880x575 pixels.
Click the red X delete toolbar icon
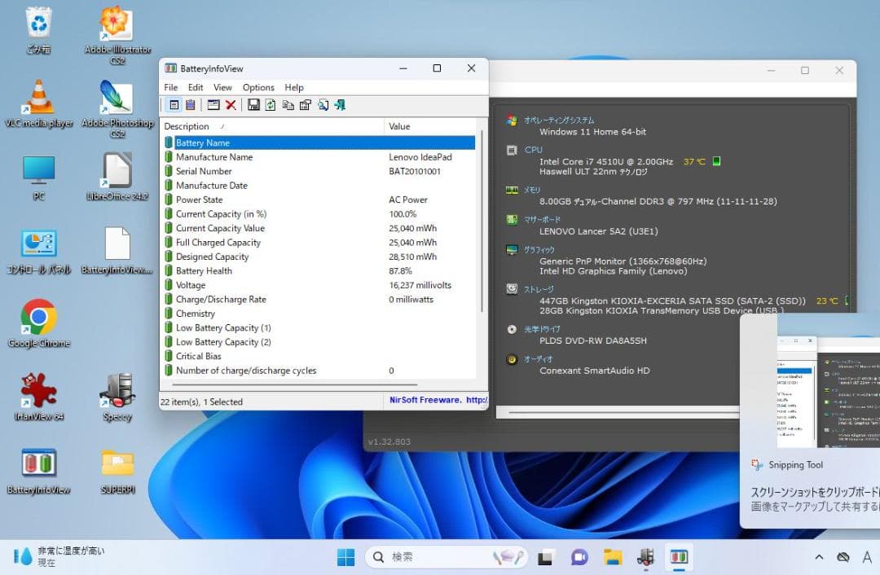coord(231,105)
